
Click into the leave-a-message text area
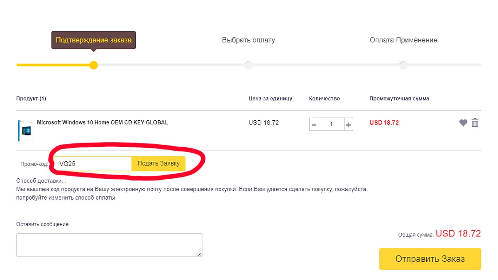click(x=109, y=245)
